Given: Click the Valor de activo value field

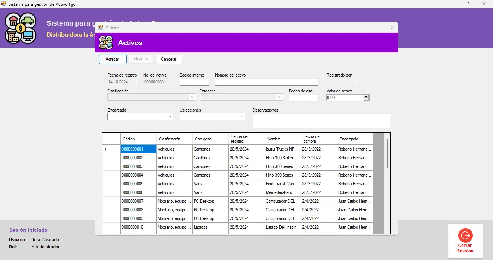Looking at the screenshot, I should (345, 97).
